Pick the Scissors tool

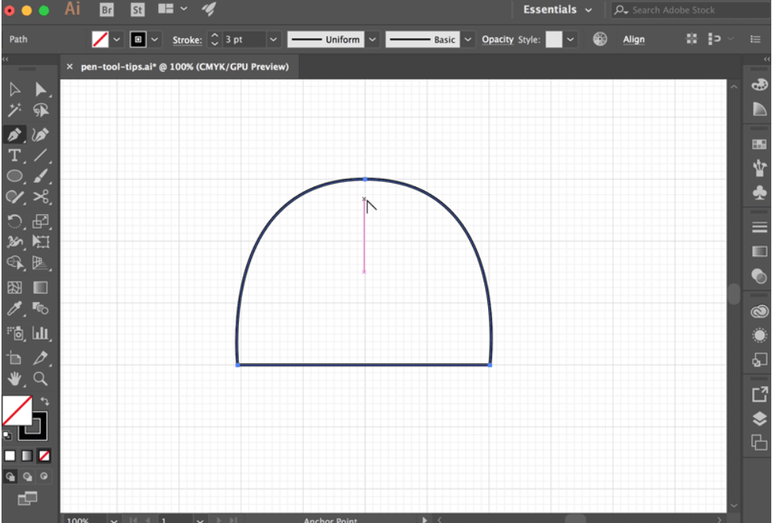pyautogui.click(x=41, y=197)
